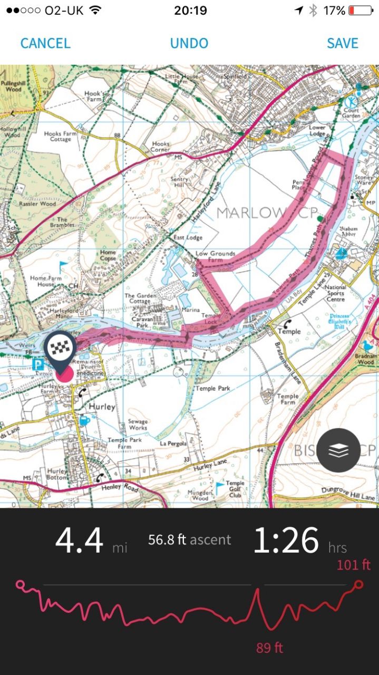Tap the pink route endpoint dot
379x675 pixels.
point(65,375)
